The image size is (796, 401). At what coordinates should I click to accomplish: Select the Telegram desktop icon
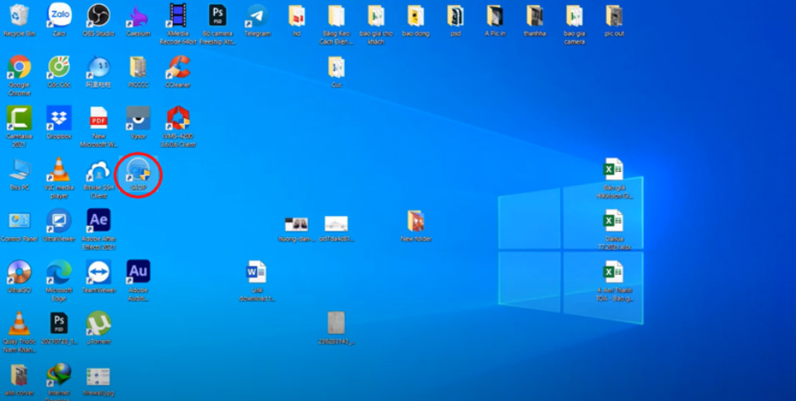pyautogui.click(x=257, y=16)
